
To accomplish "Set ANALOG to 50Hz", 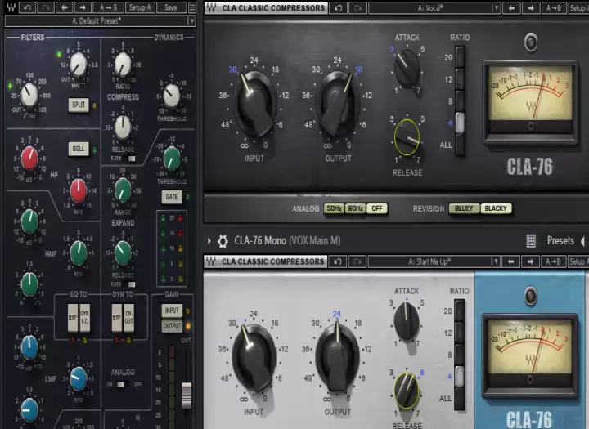I will click(x=334, y=208).
